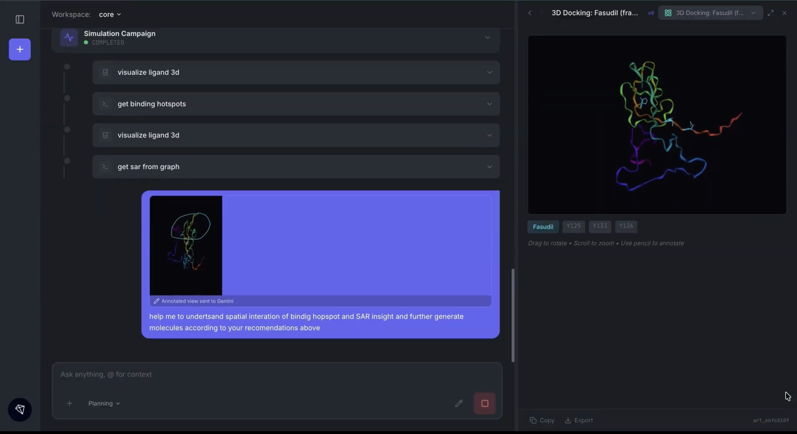Click the purple new chat plus button

point(20,50)
